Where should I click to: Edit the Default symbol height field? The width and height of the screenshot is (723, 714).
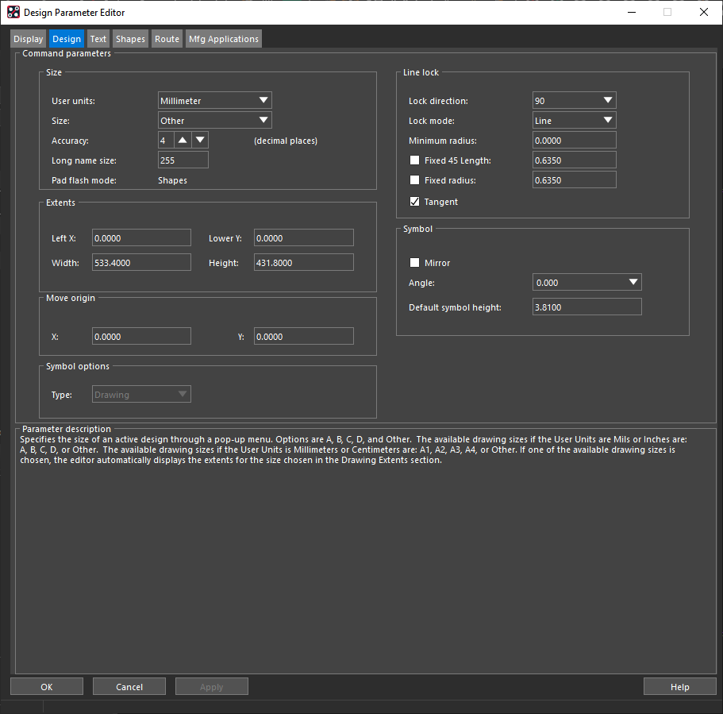click(x=587, y=307)
